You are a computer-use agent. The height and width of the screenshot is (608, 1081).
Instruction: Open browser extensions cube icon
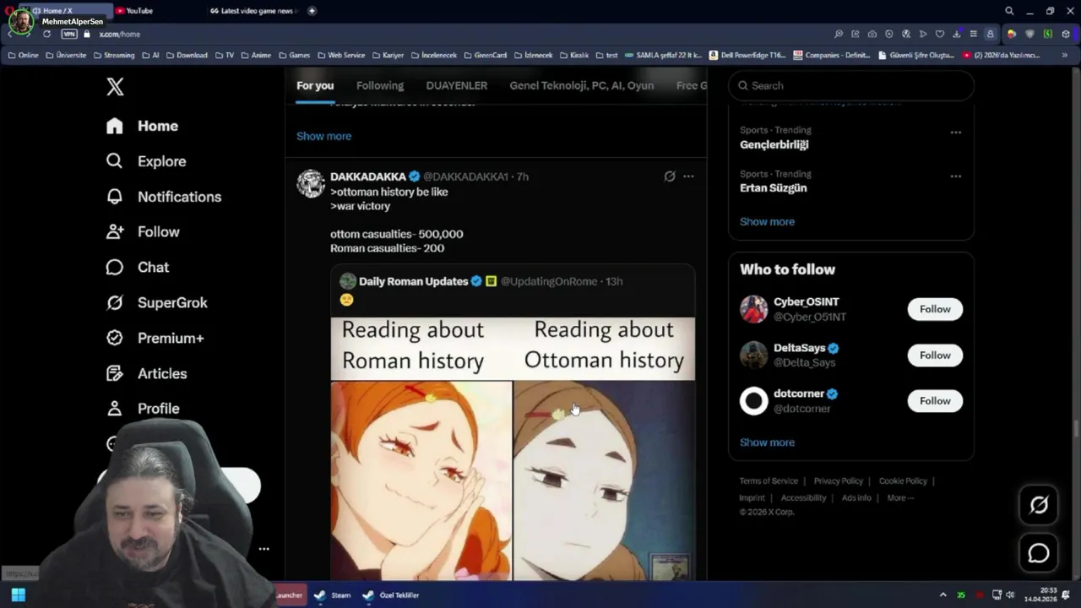(1066, 34)
